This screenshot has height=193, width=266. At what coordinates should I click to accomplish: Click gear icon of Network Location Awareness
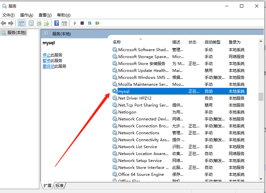pyautogui.click(x=115, y=153)
